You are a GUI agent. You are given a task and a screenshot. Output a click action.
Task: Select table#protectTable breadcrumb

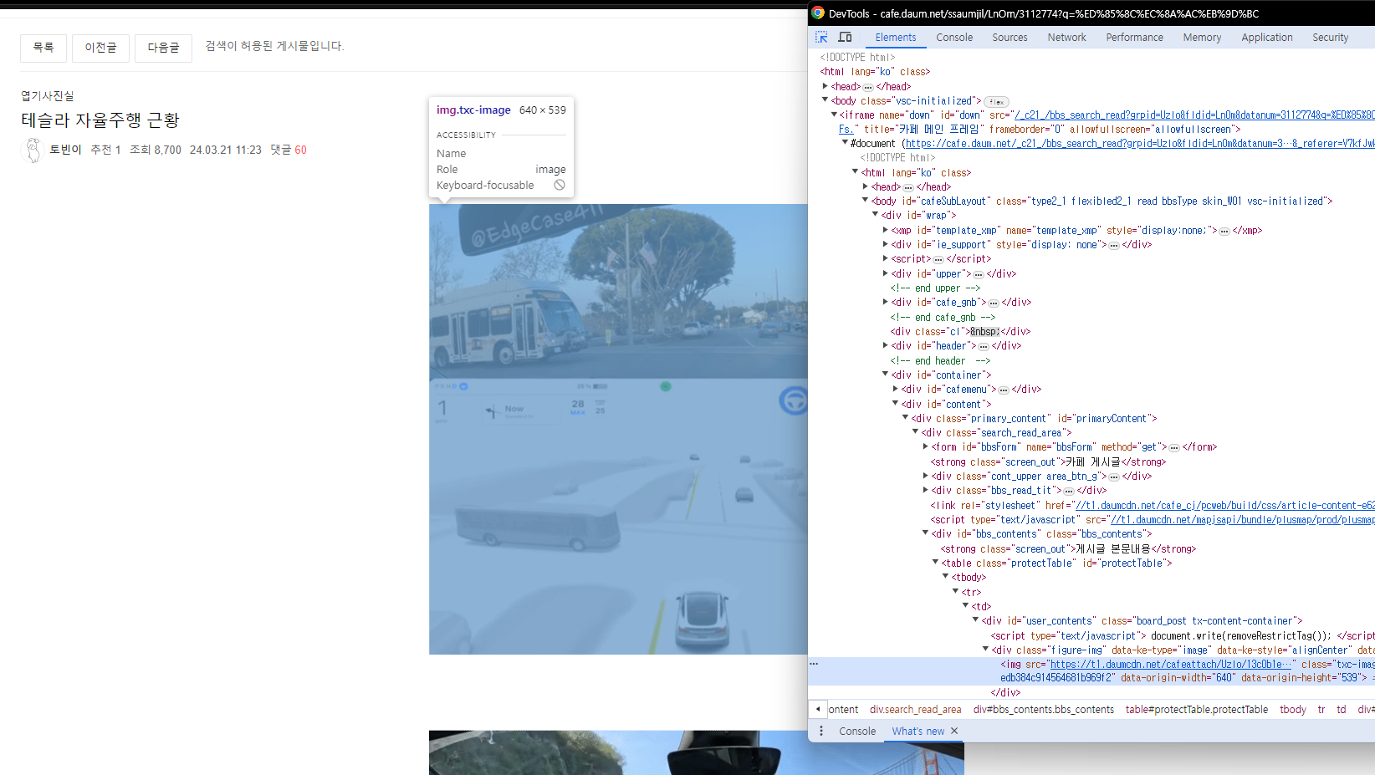point(1196,710)
